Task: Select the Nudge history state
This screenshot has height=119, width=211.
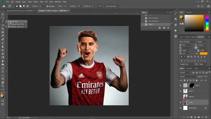Action: click(x=156, y=24)
